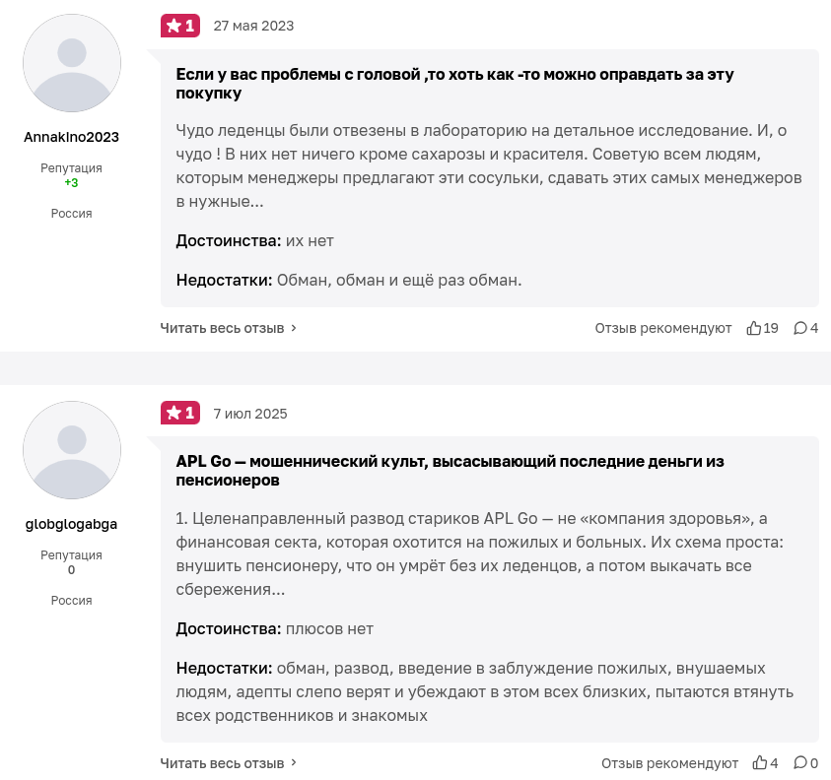831x780 pixels.
Task: Click the date 7 июл 2025
Action: point(250,414)
